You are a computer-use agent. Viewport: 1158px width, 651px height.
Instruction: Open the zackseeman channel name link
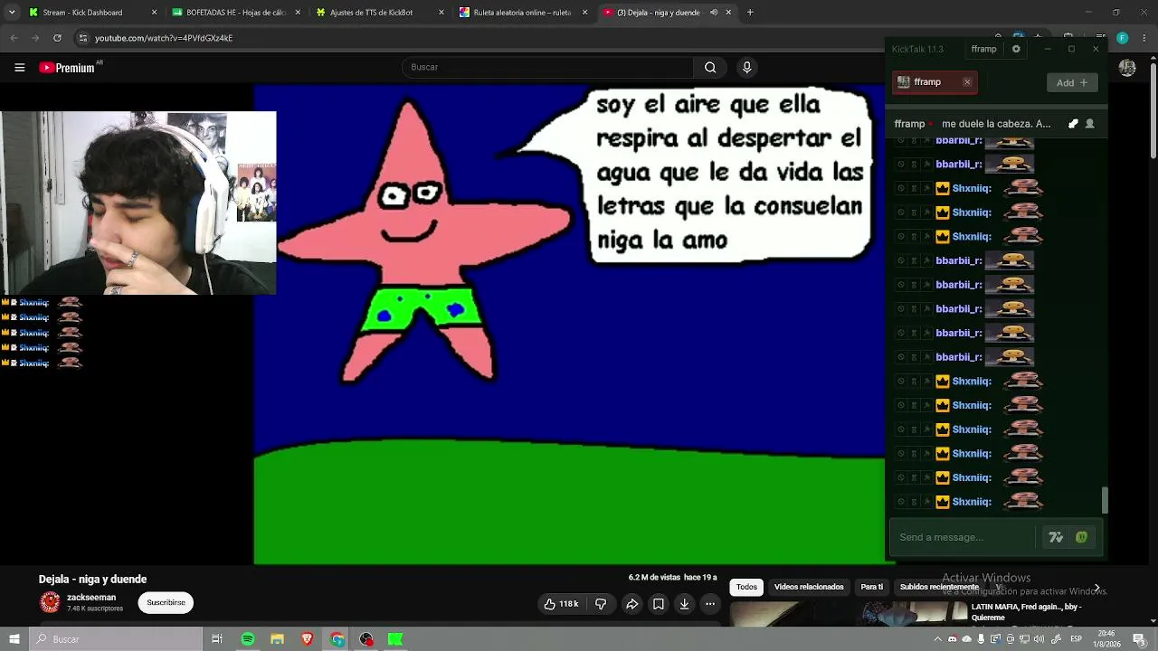(91, 598)
